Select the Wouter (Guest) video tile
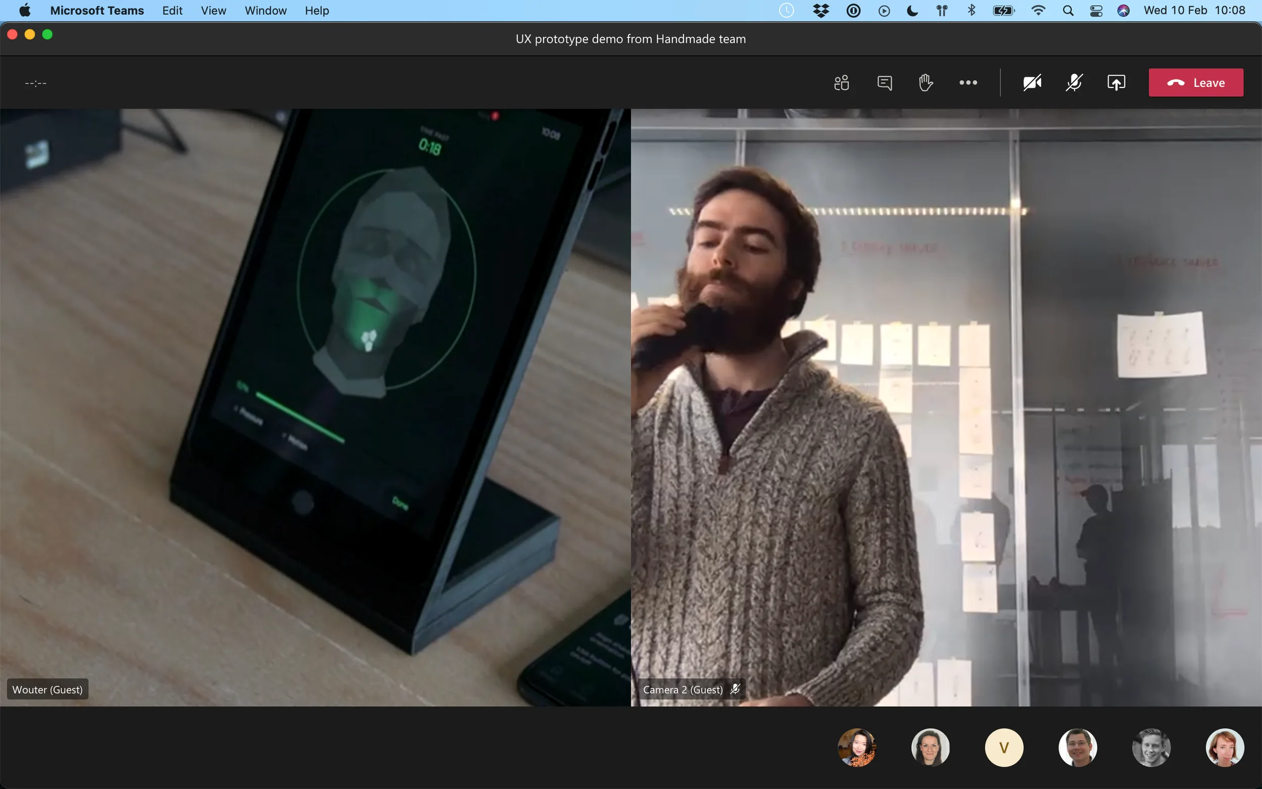Screen dimensions: 1262x789 pyautogui.click(x=315, y=407)
